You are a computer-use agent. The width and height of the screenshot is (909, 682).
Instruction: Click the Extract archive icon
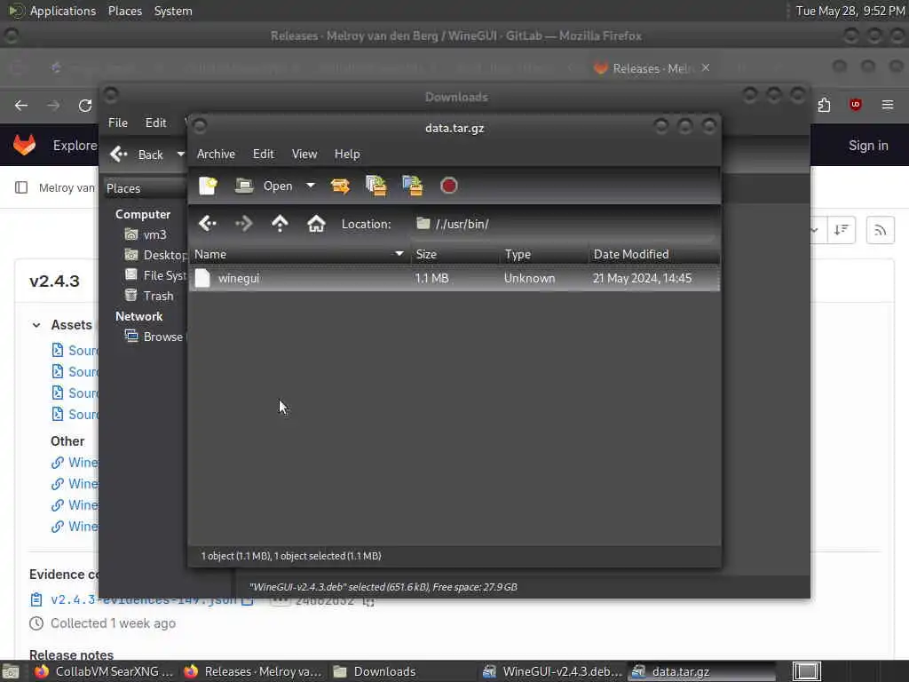(340, 186)
